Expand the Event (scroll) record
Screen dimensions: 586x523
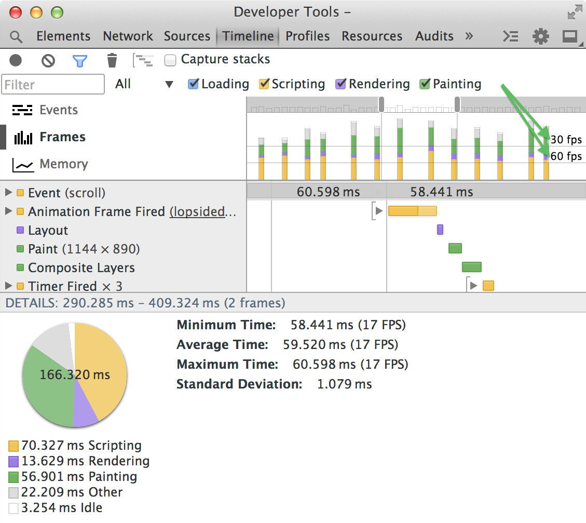click(8, 193)
